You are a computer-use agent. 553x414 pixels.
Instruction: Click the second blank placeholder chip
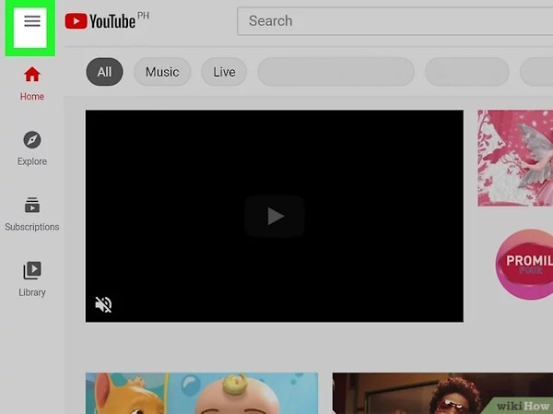pyautogui.click(x=466, y=72)
